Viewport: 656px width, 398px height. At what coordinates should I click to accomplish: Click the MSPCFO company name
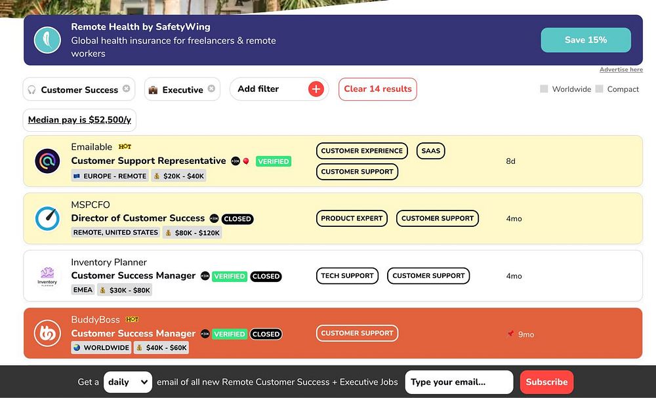pyautogui.click(x=91, y=205)
